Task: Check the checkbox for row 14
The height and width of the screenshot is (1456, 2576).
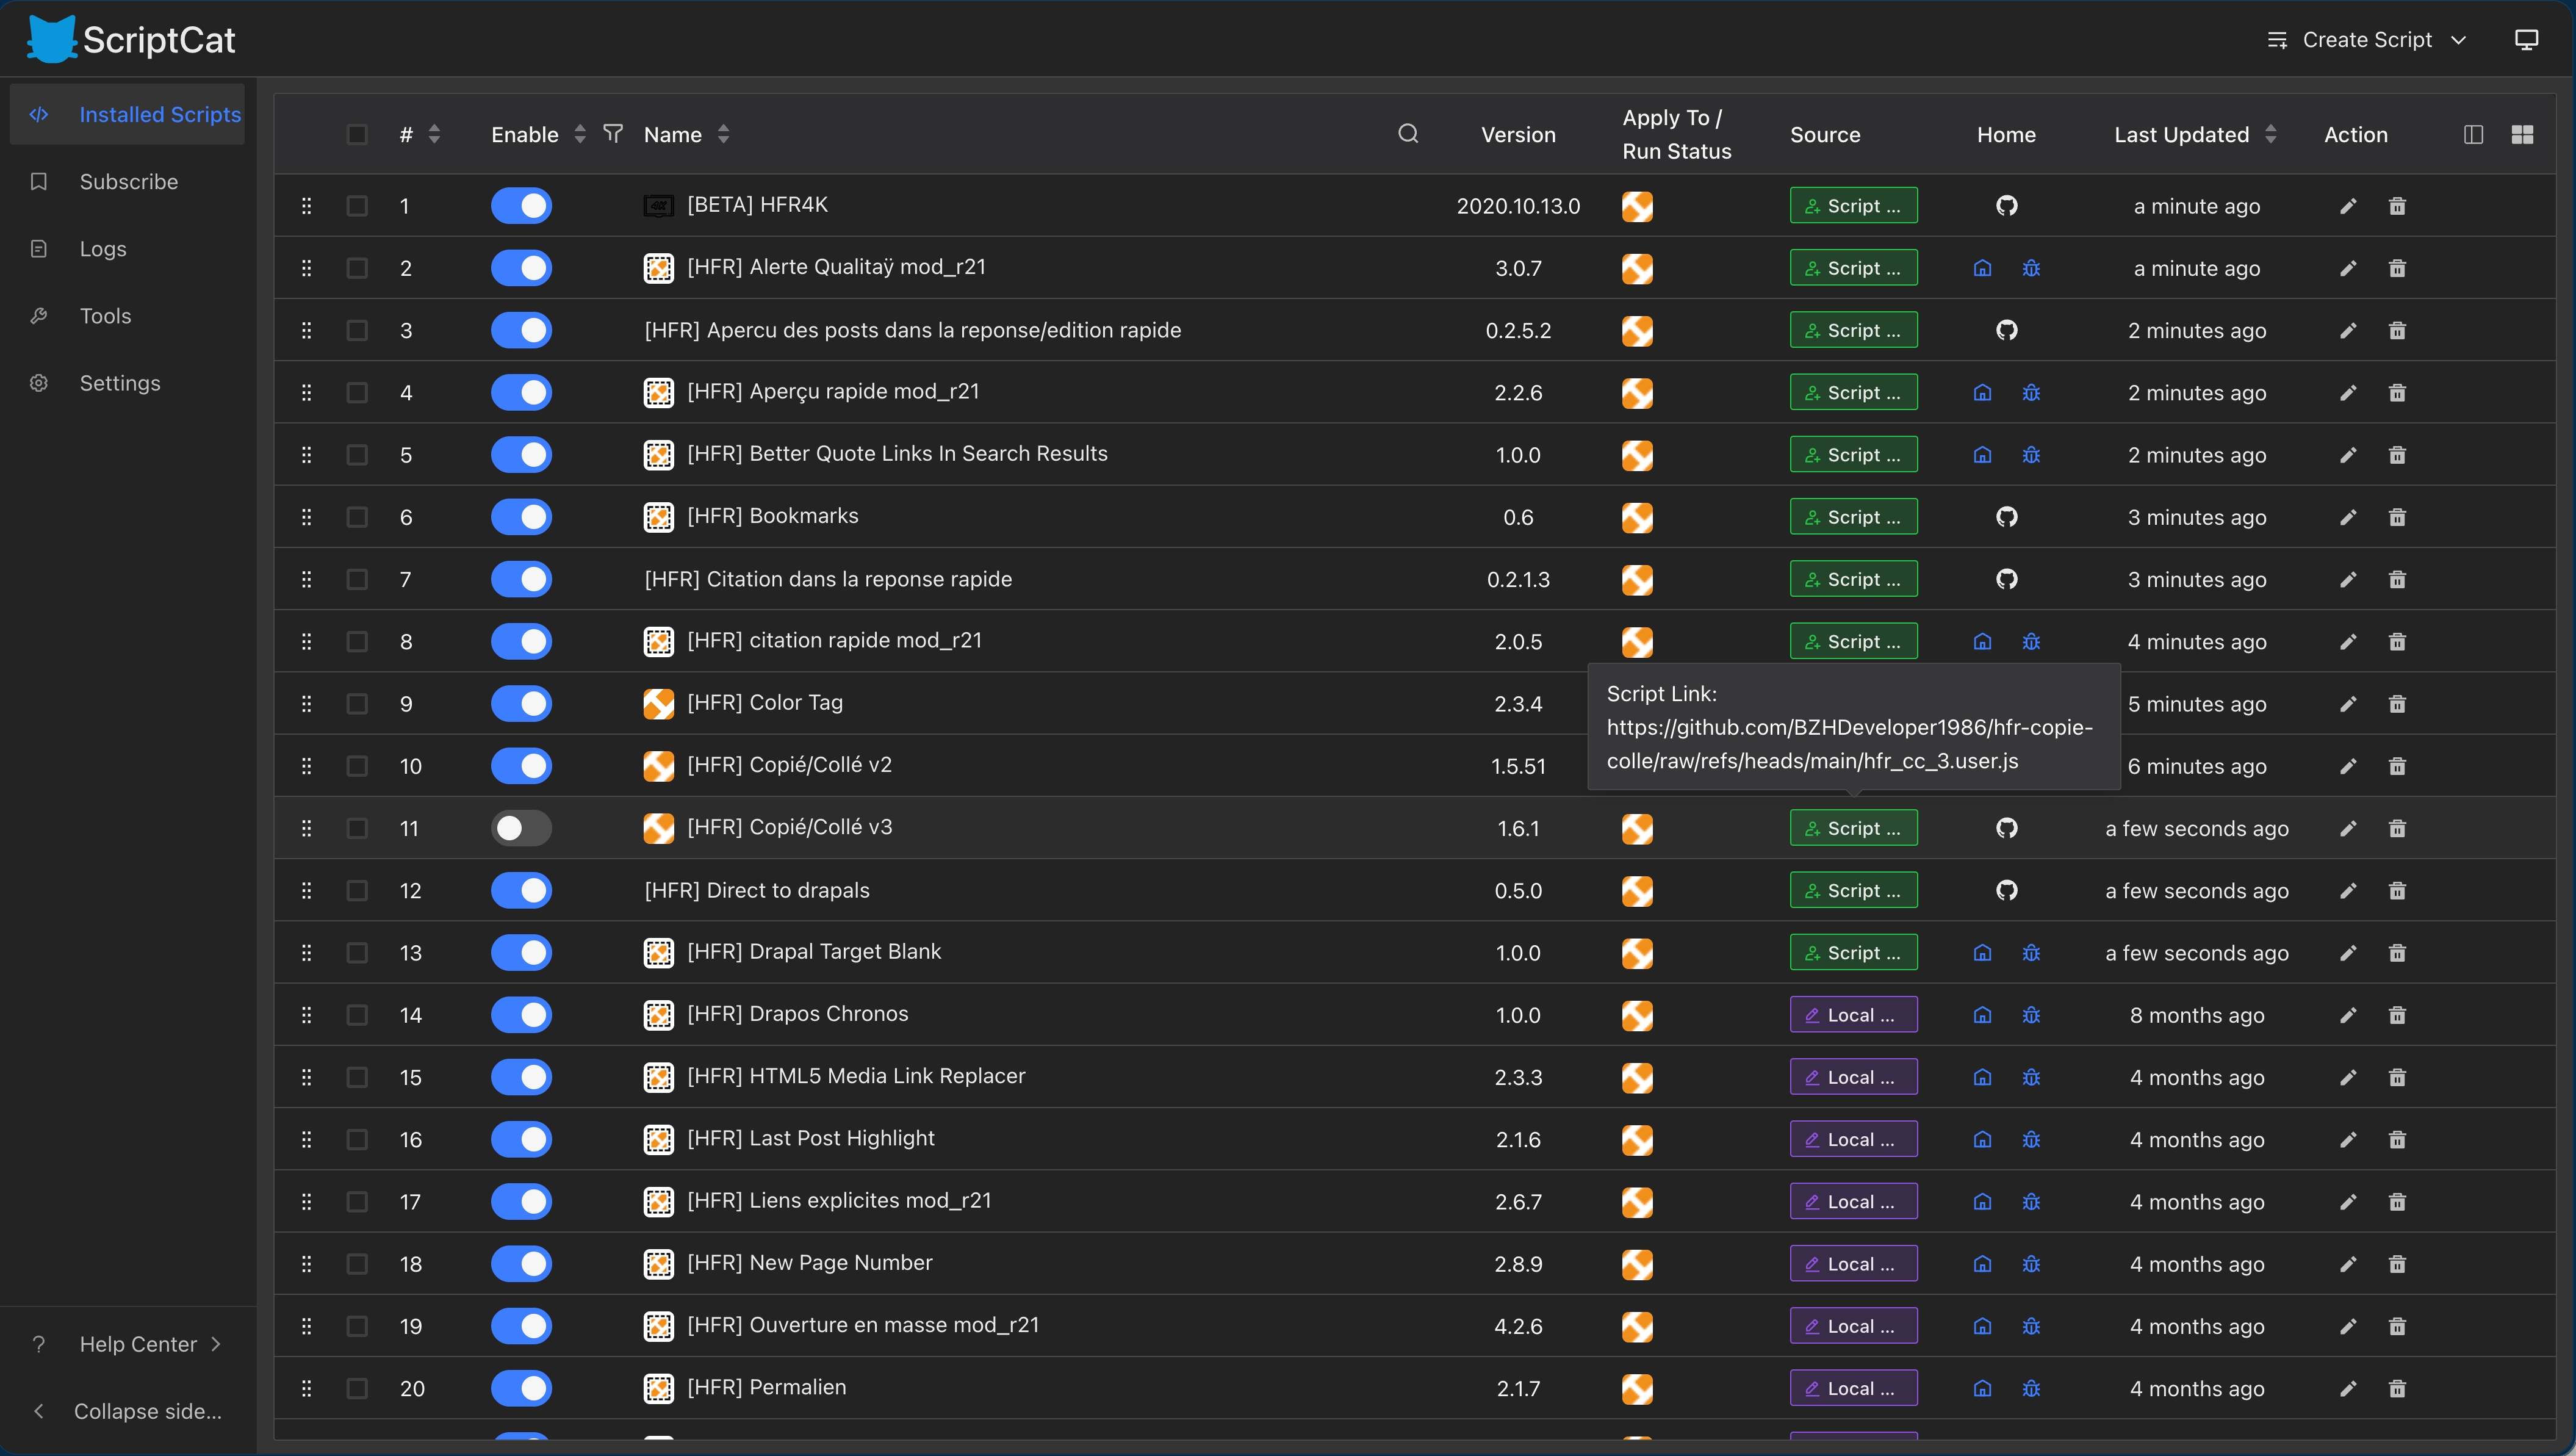Action: (357, 1015)
